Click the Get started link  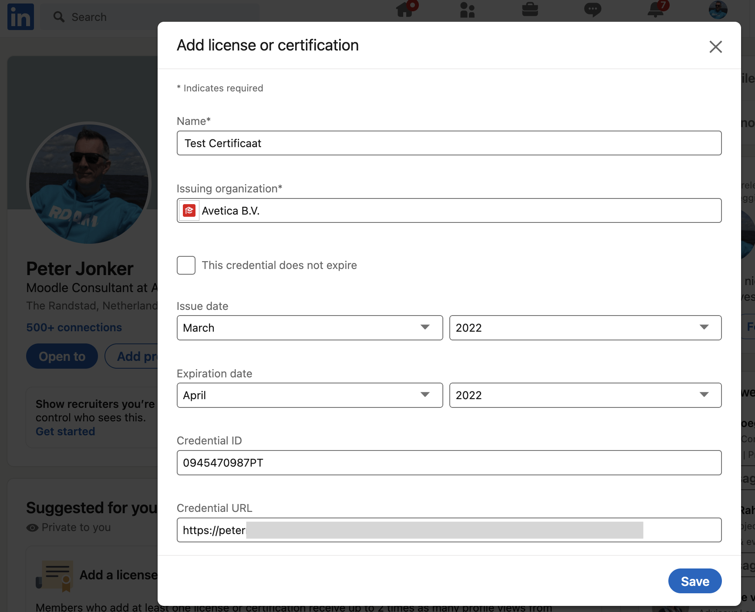65,431
